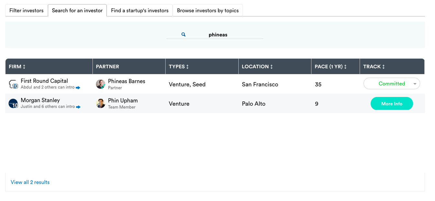Click intro arrow next to Justin's connections
The height and width of the screenshot is (201, 435).
pyautogui.click(x=78, y=107)
